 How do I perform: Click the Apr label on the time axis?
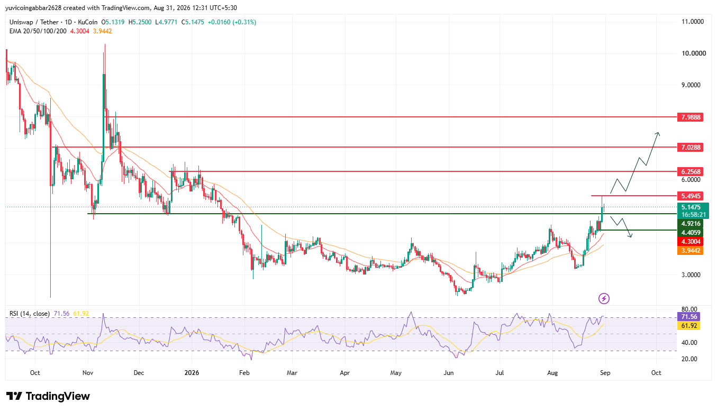coord(344,373)
